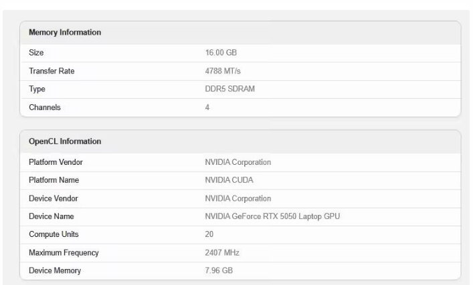Click the Memory Information table header
The image size is (473, 285).
click(x=64, y=32)
